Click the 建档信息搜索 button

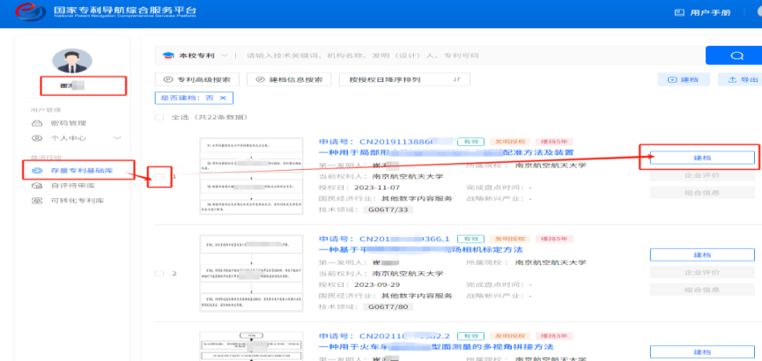click(289, 79)
